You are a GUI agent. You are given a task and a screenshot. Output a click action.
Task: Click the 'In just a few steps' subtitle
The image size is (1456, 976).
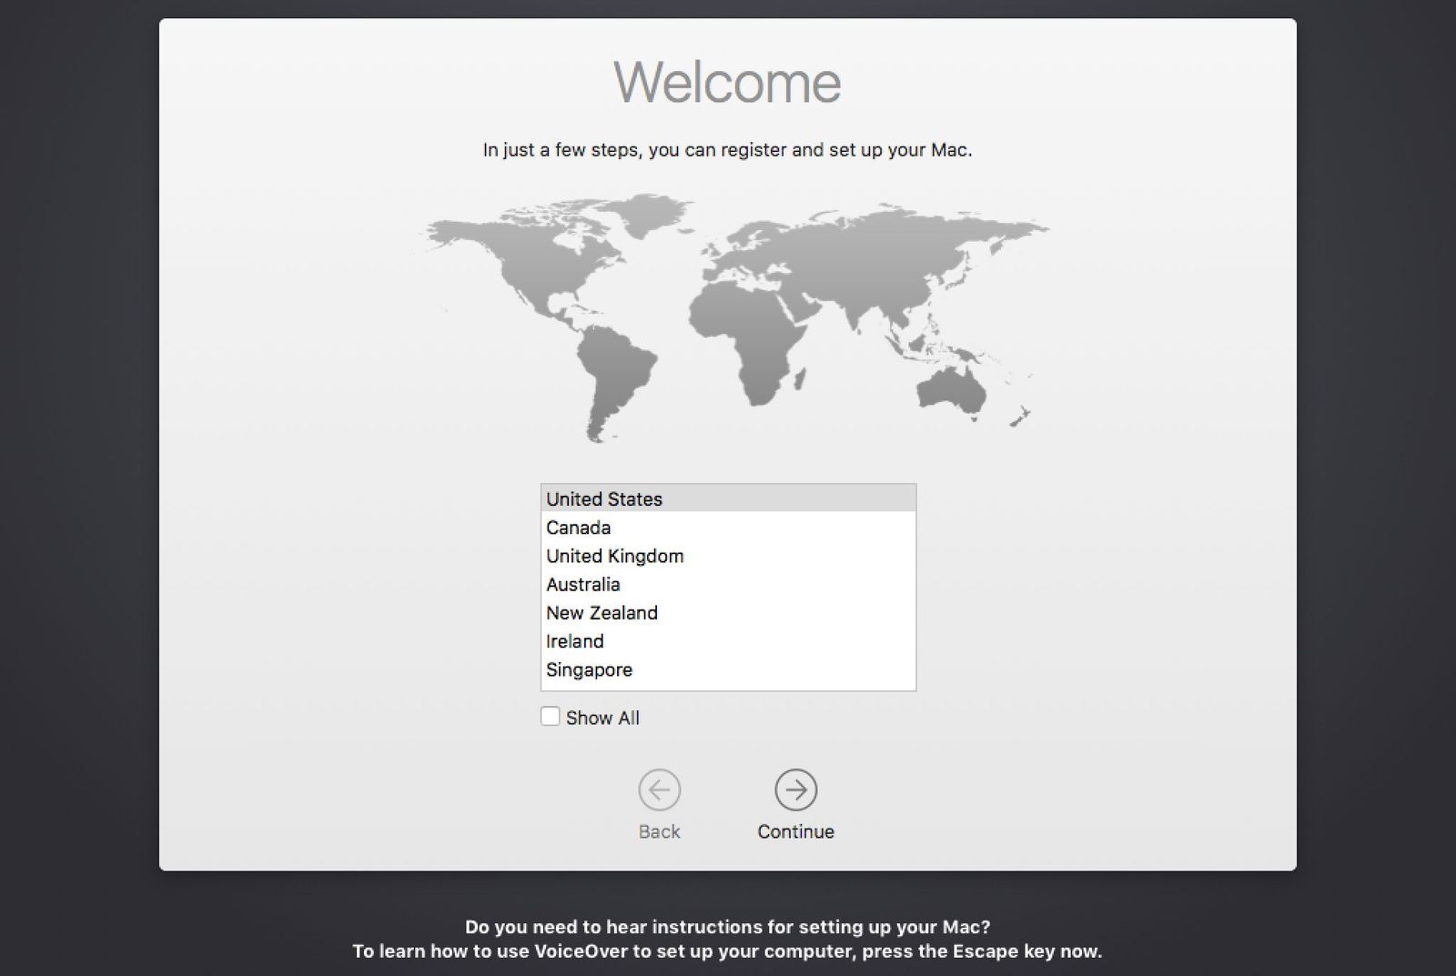[x=727, y=150]
